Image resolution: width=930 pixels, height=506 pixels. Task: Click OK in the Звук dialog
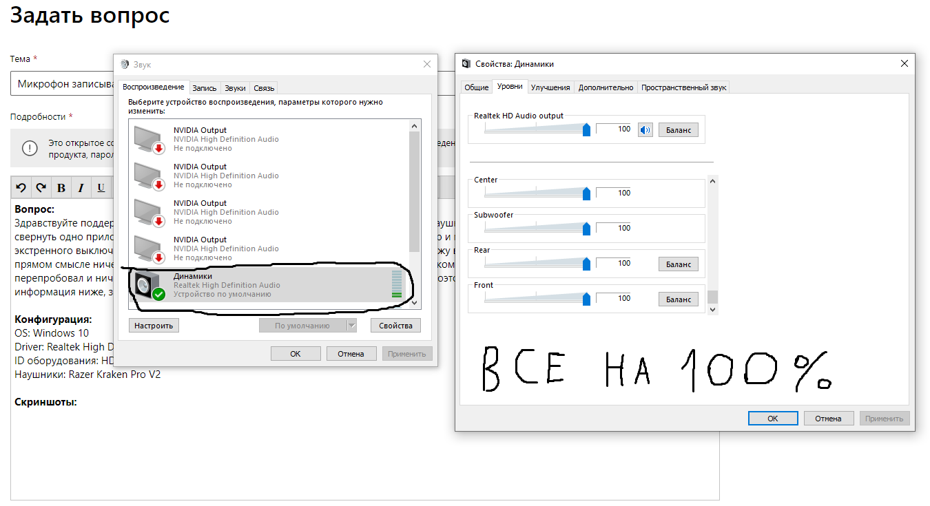pos(296,354)
